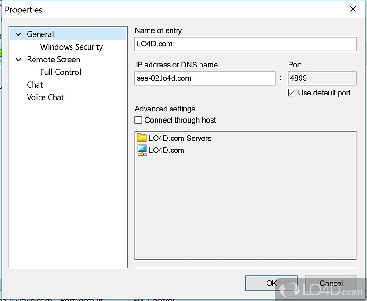
Task: Select the General tree item
Action: [x=40, y=34]
